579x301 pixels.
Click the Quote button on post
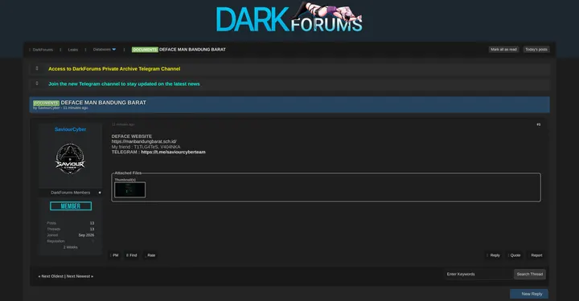tap(515, 255)
